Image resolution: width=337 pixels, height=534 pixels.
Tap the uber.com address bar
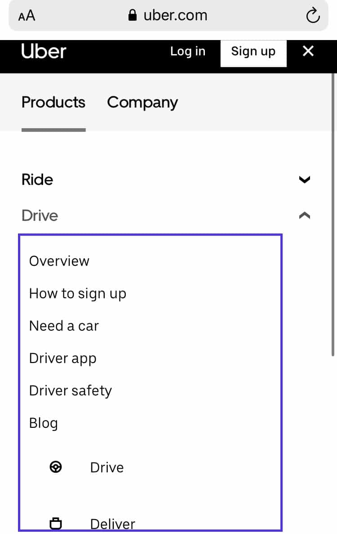[175, 15]
